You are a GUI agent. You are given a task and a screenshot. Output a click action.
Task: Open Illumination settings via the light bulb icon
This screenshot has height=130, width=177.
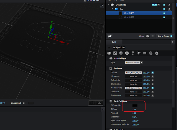(139, 53)
